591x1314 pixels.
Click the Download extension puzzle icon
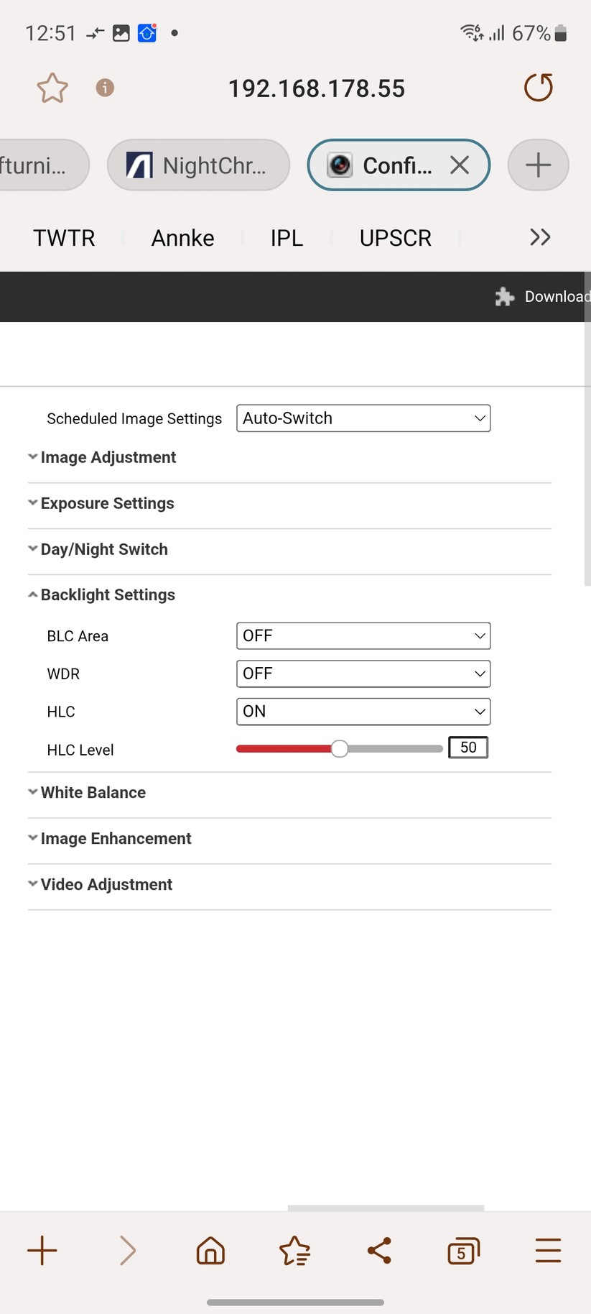505,296
